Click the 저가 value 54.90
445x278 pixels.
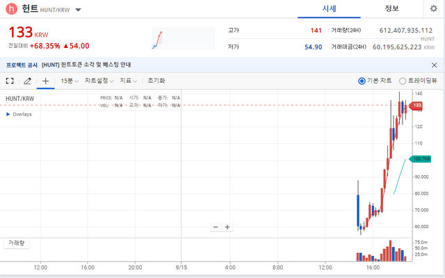[x=313, y=47]
